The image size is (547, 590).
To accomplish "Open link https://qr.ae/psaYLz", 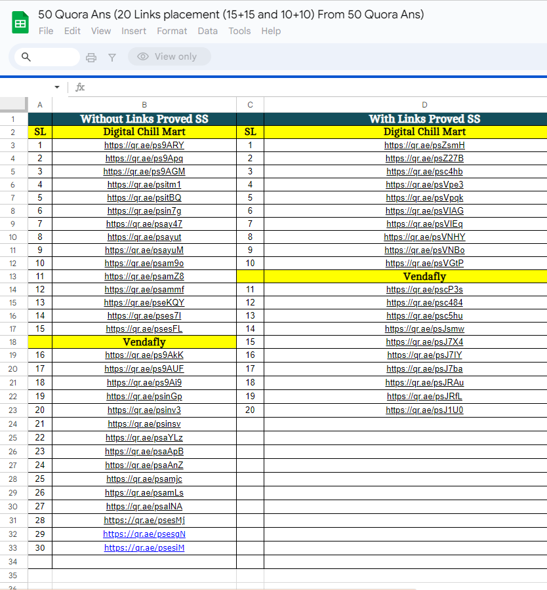I will coord(144,438).
